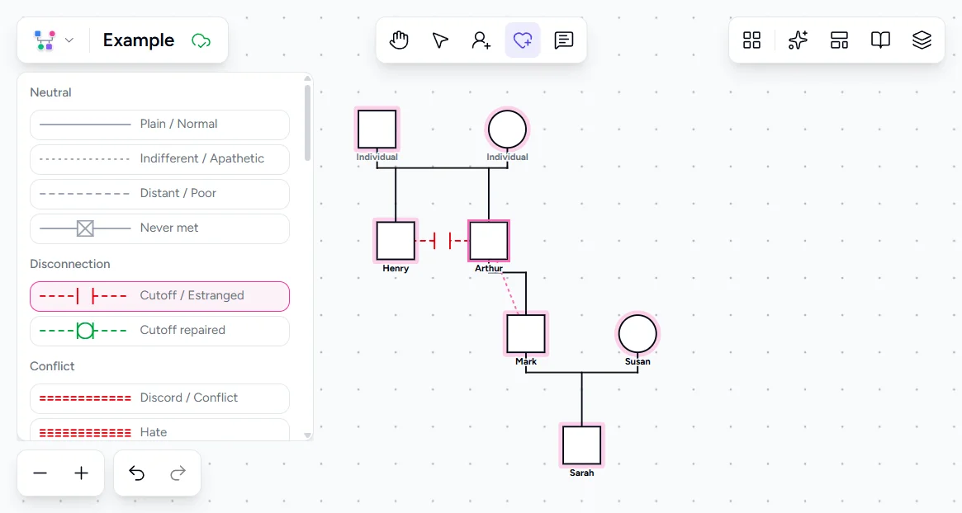Viewport: 962px width, 513px height.
Task: Select the Henry square node
Action: 396,241
